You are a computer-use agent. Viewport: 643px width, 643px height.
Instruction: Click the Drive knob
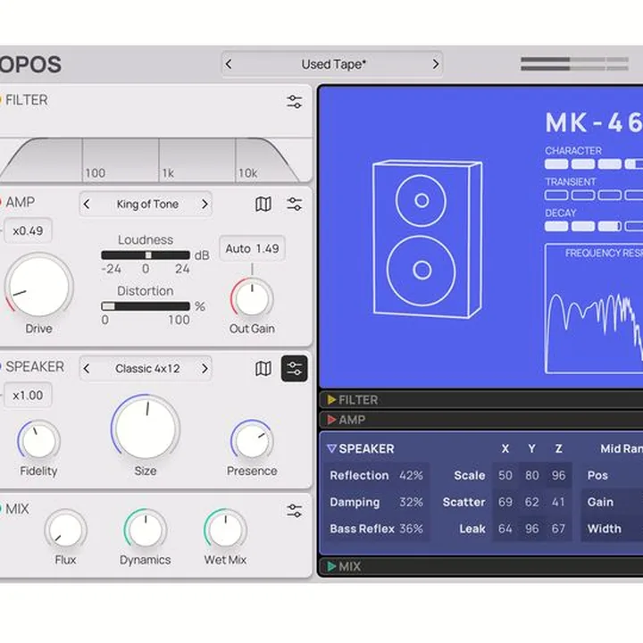click(39, 286)
